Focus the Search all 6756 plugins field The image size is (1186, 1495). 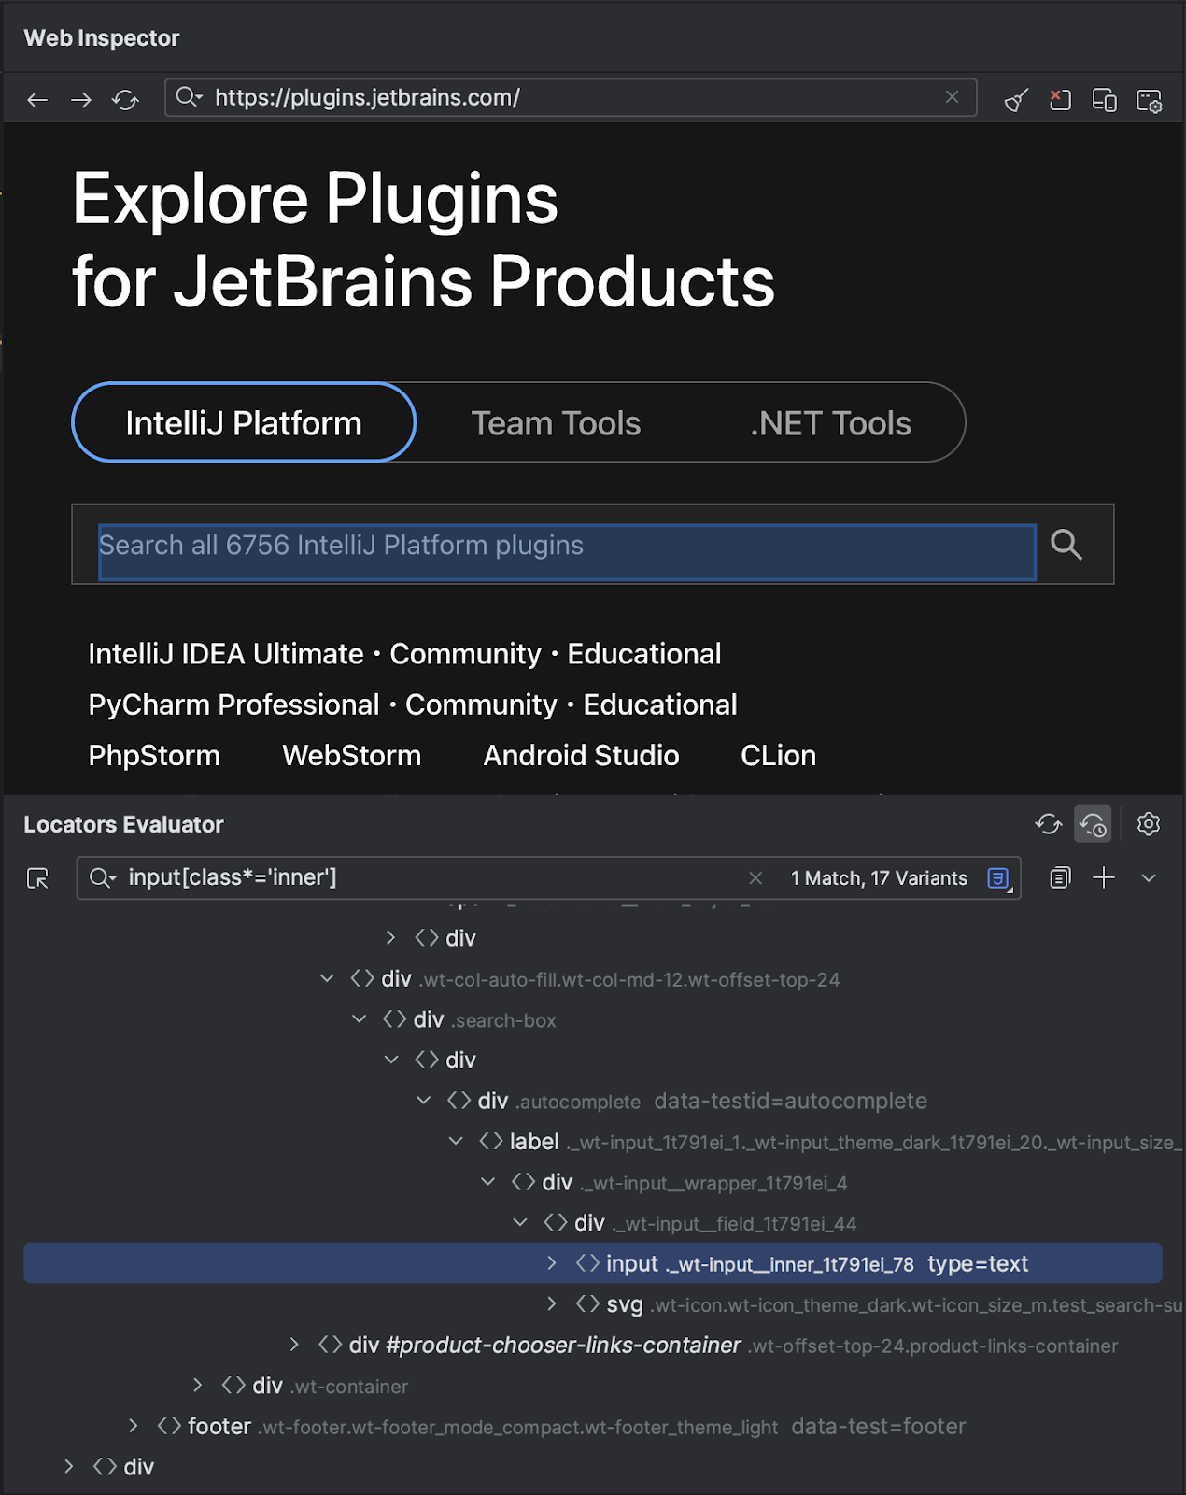tap(567, 551)
